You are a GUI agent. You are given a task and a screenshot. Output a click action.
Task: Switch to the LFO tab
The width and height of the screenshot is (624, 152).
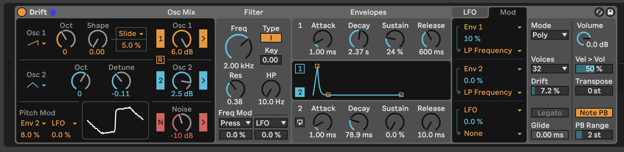point(470,12)
